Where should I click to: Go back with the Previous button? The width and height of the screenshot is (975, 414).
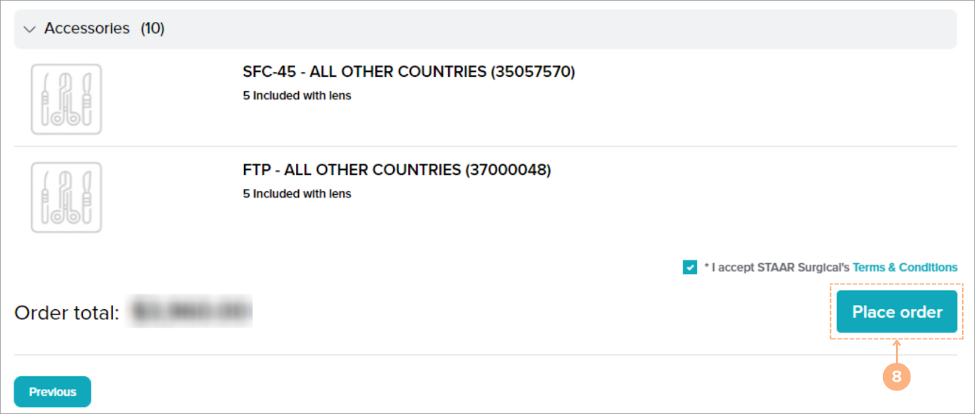click(x=52, y=391)
